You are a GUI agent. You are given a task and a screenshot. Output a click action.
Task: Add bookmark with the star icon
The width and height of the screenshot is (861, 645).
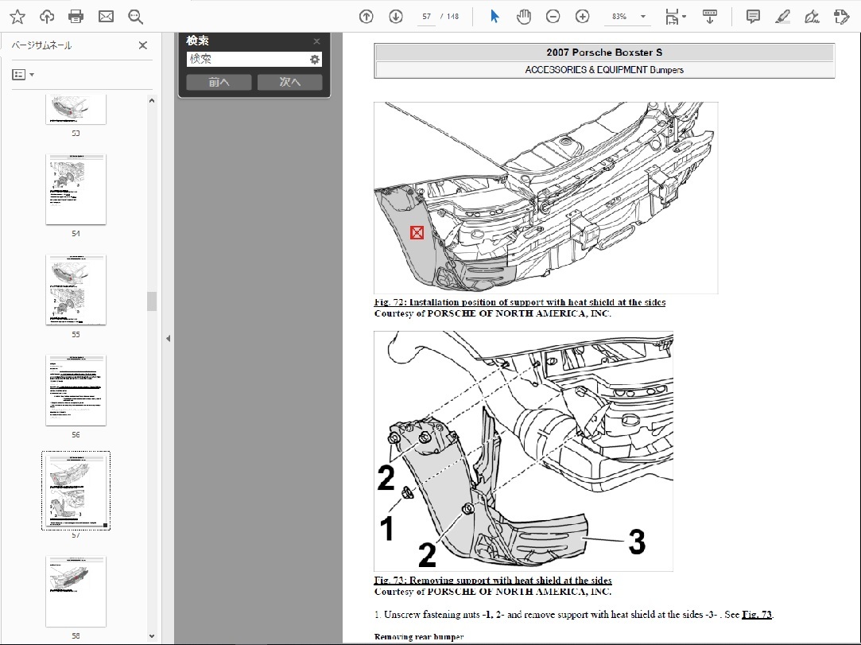(17, 17)
